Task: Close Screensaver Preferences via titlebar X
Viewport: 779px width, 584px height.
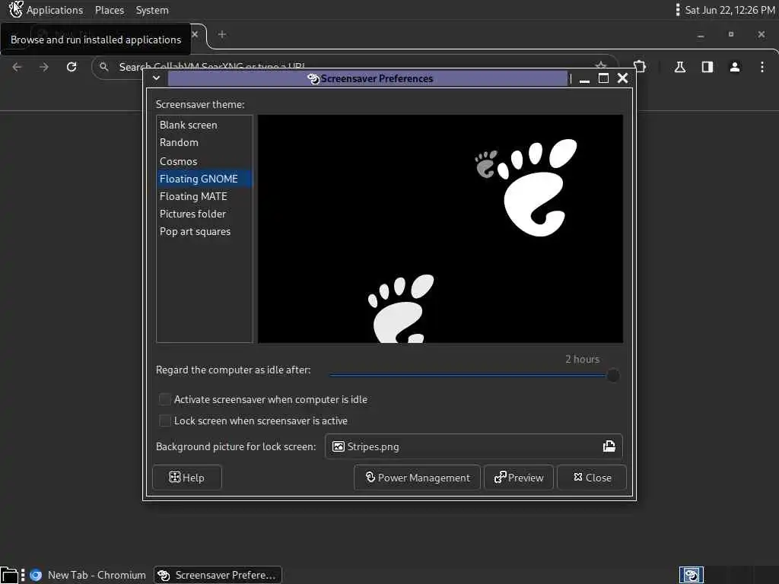Action: coord(622,78)
